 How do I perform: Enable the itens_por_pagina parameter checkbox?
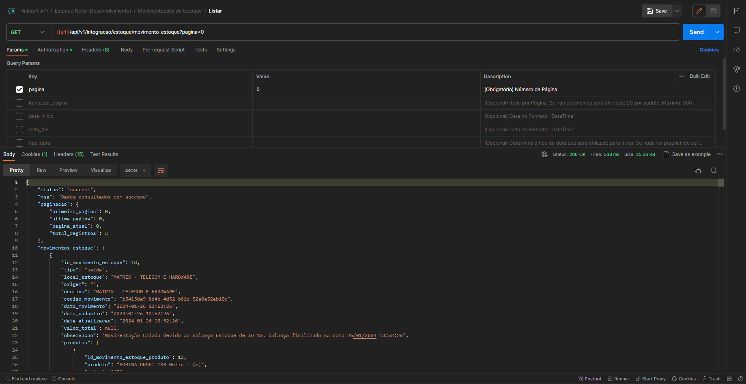click(x=19, y=103)
